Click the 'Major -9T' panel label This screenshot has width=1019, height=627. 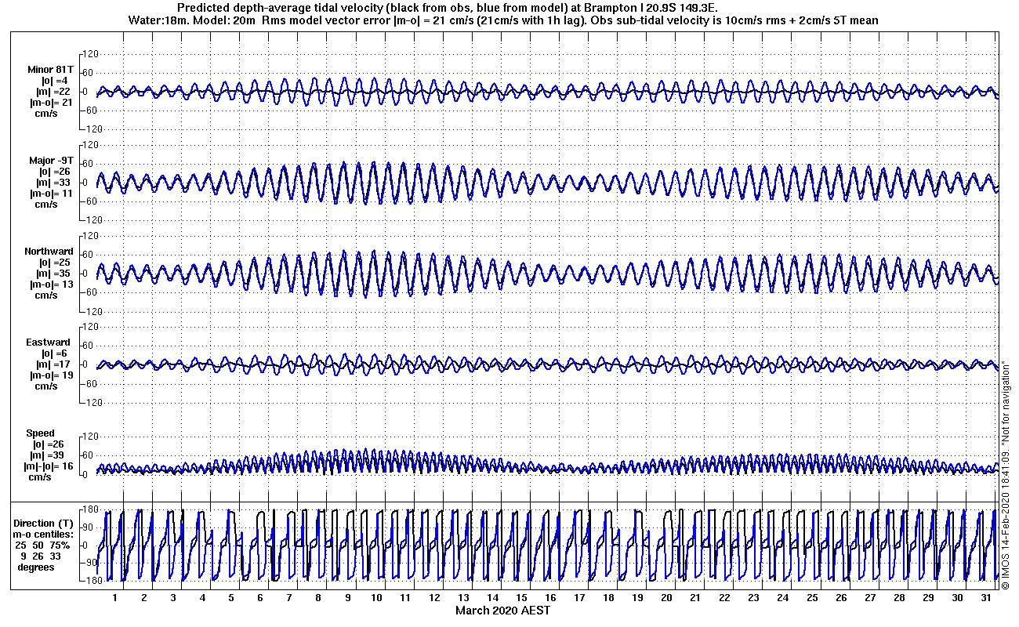click(x=52, y=161)
